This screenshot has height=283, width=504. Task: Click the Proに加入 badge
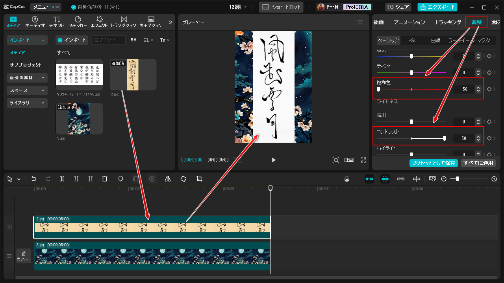357,7
